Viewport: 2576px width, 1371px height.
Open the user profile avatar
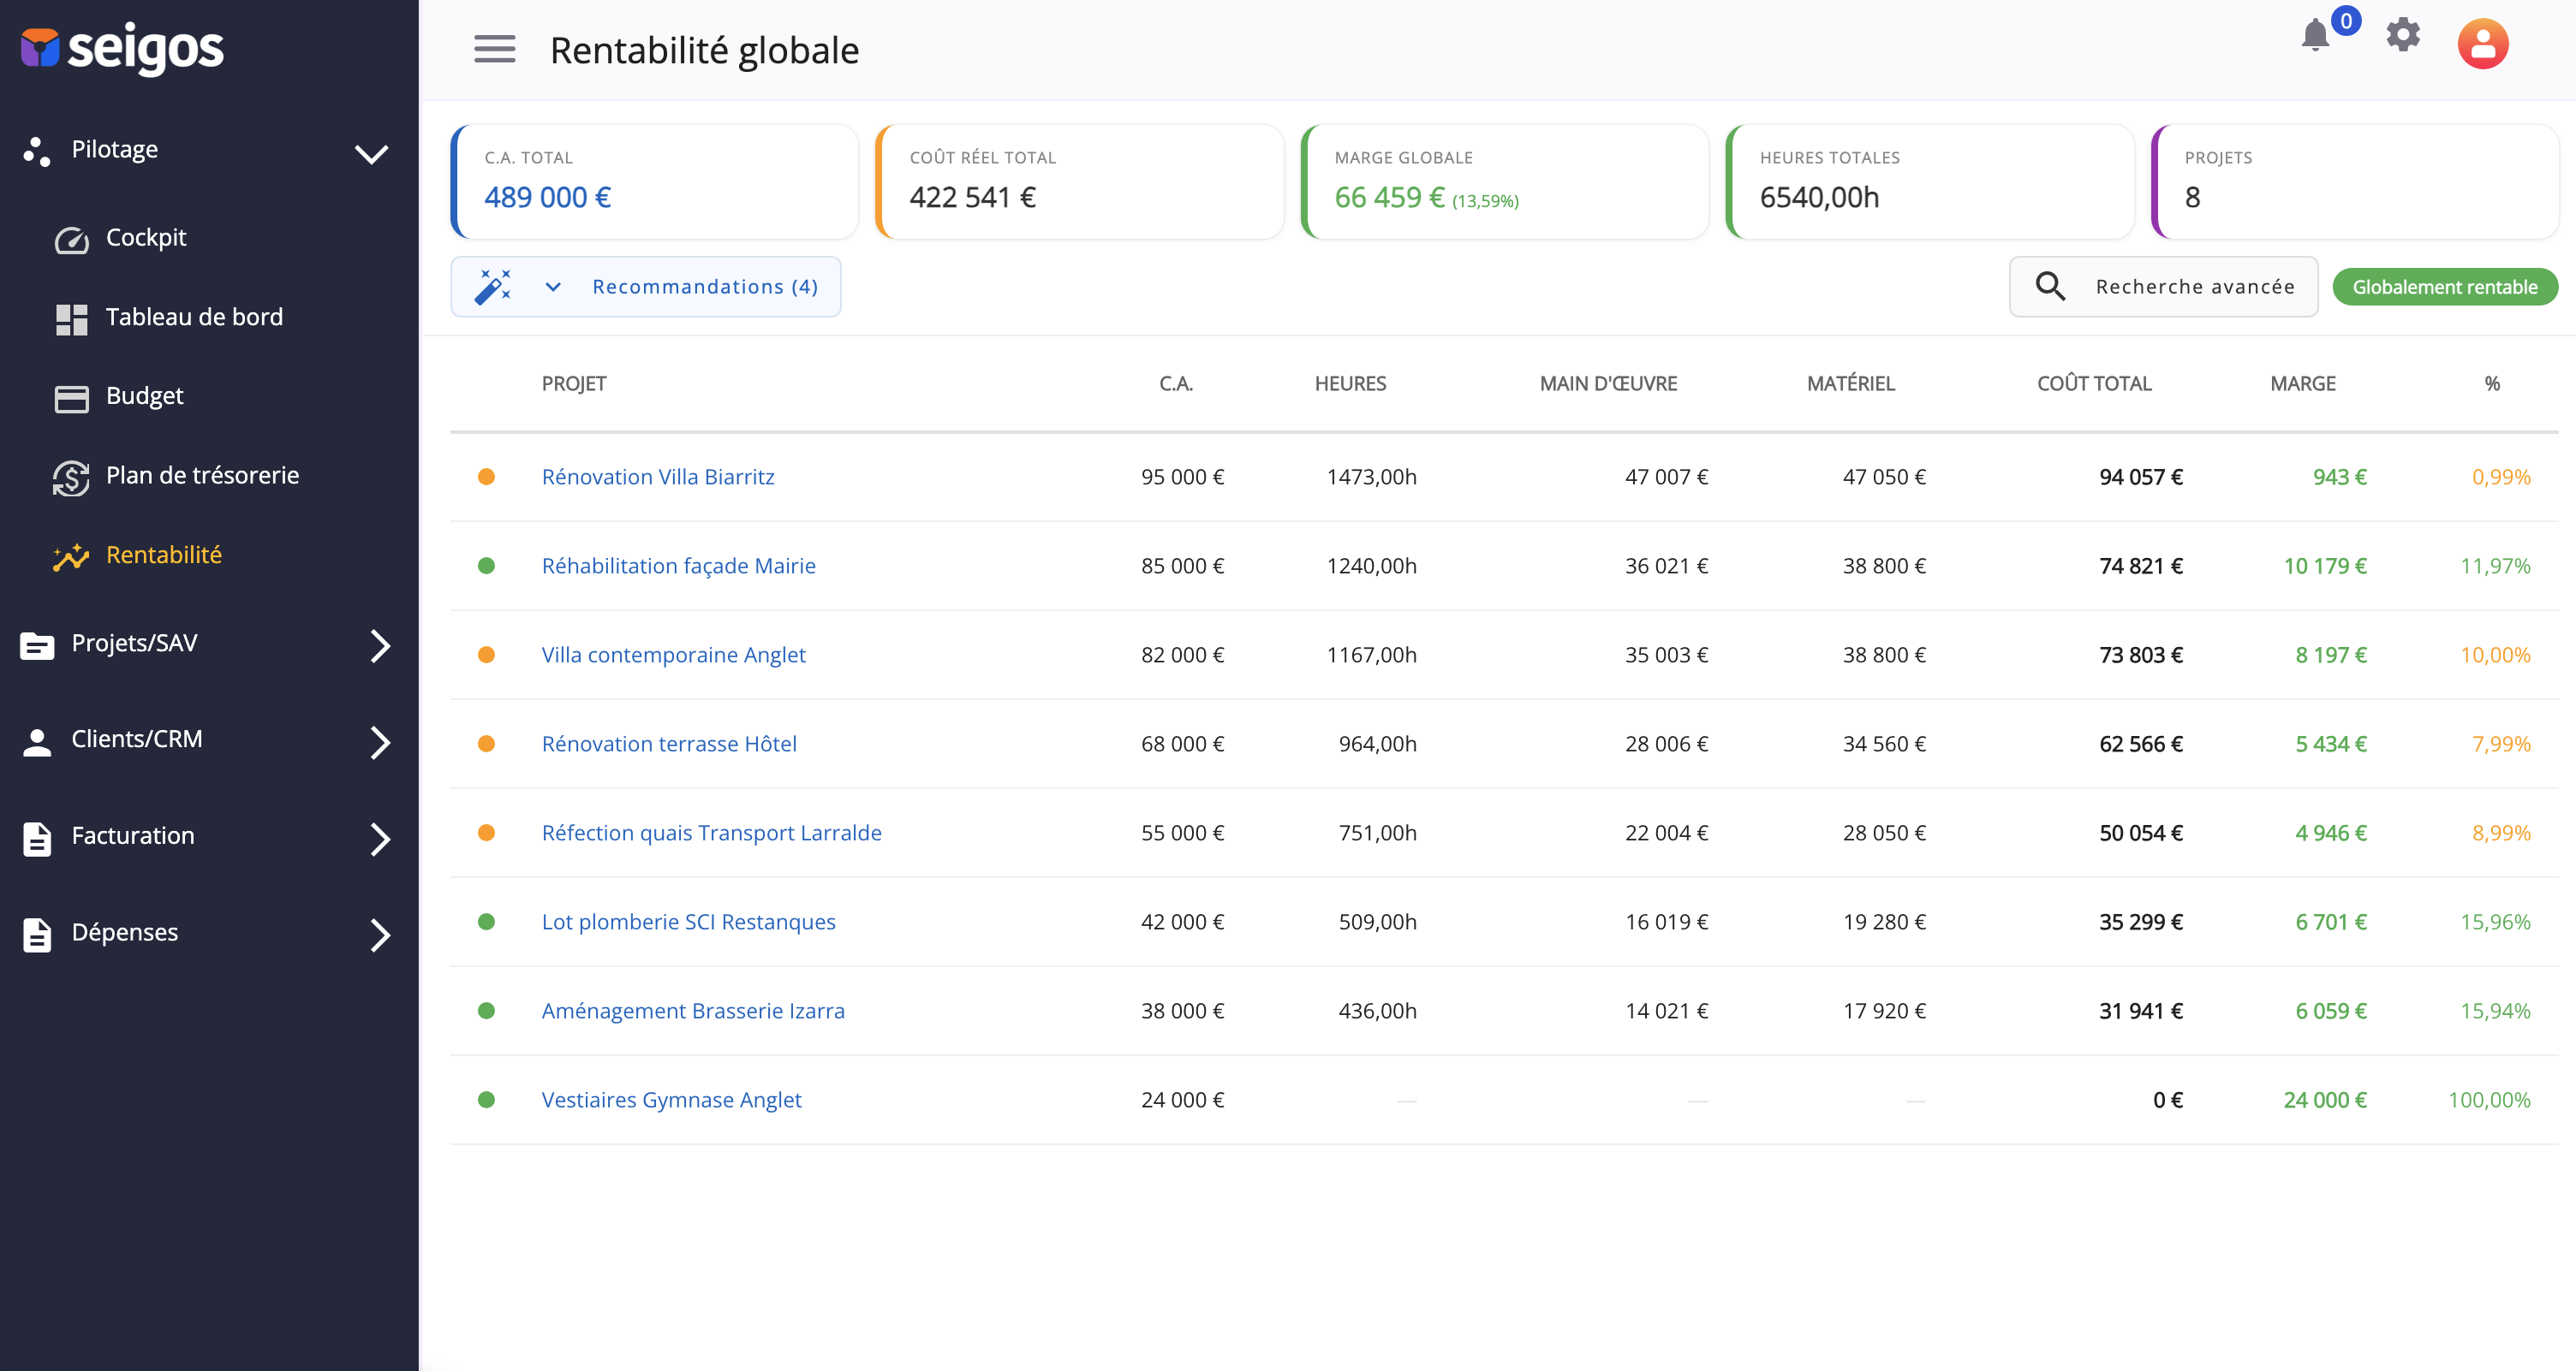2483,44
